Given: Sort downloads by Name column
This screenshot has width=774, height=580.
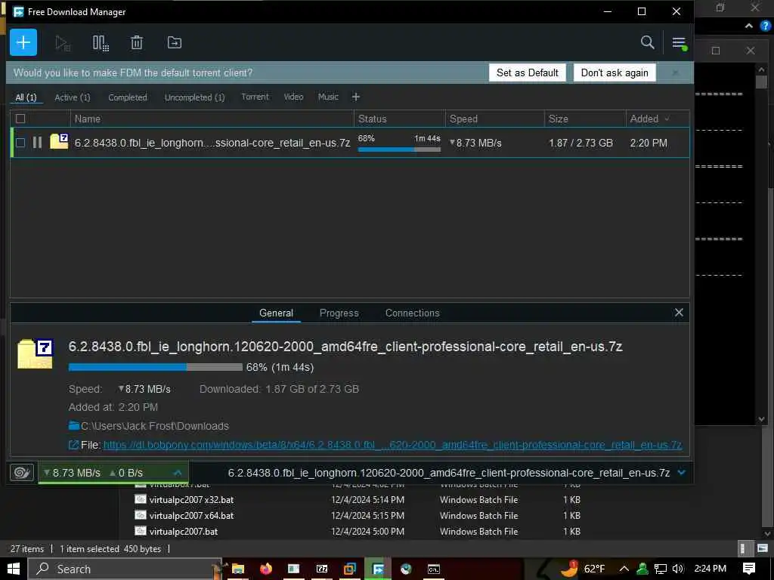Looking at the screenshot, I should point(212,119).
